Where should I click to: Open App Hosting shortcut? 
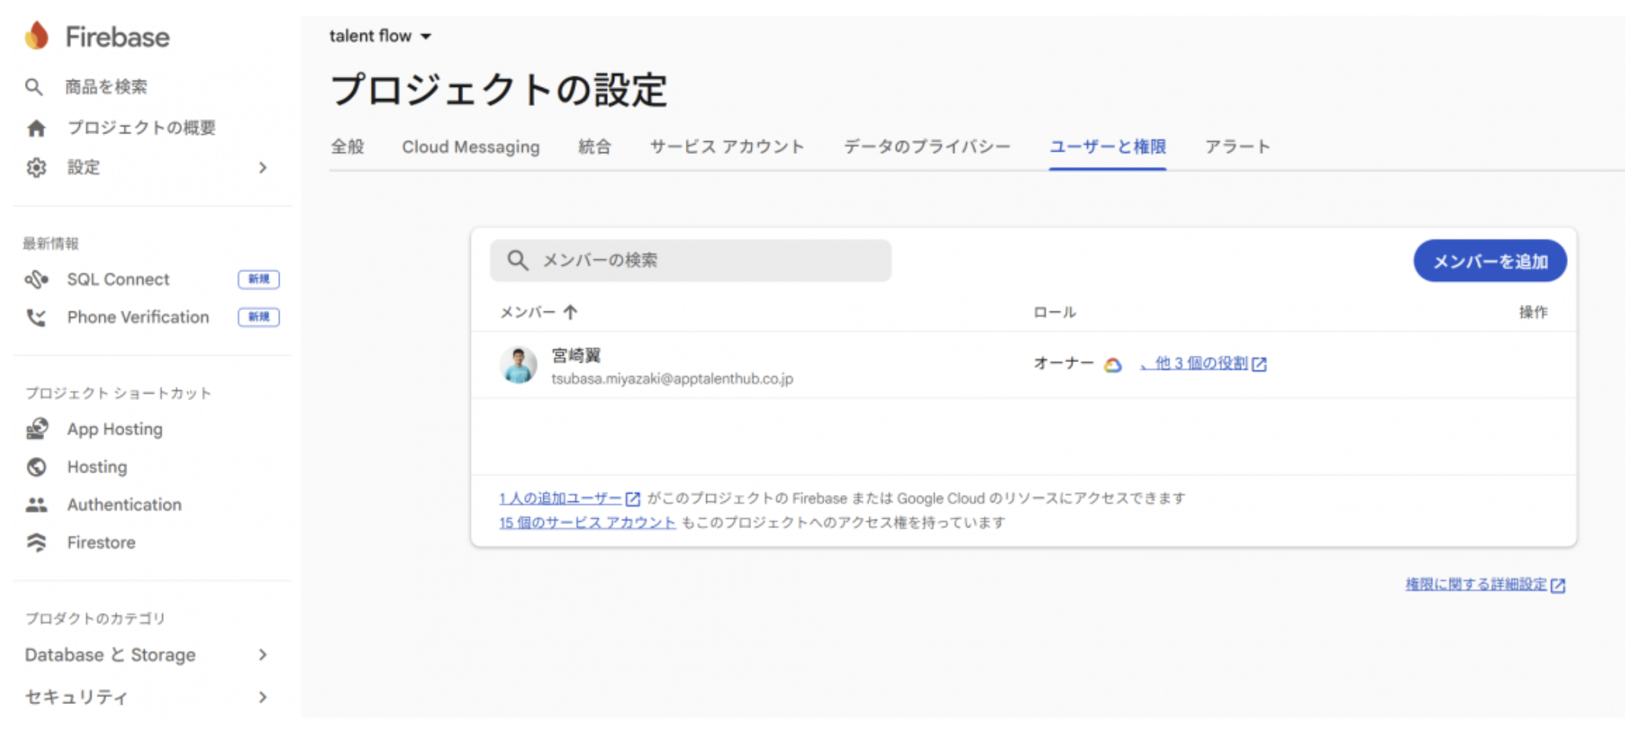point(115,429)
